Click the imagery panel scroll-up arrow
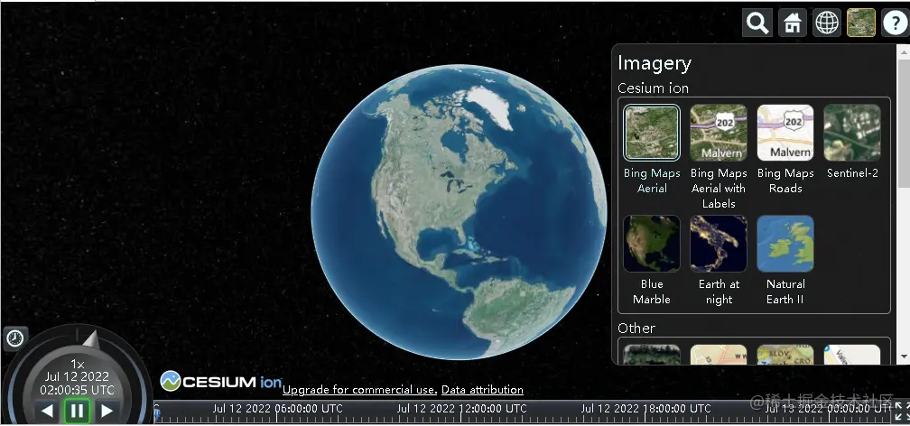Viewport: 910px width, 426px height. pos(904,51)
